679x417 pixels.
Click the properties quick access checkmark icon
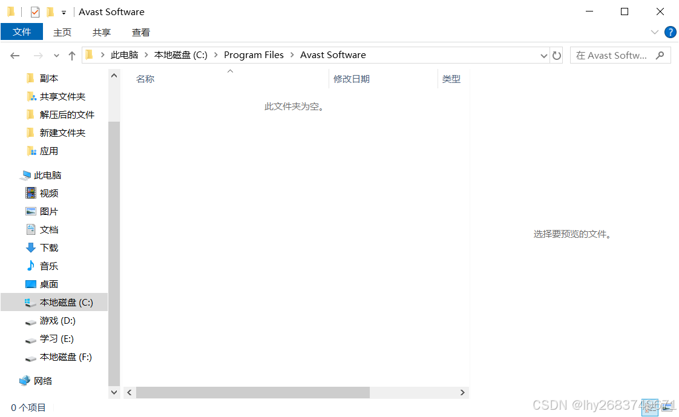point(35,12)
